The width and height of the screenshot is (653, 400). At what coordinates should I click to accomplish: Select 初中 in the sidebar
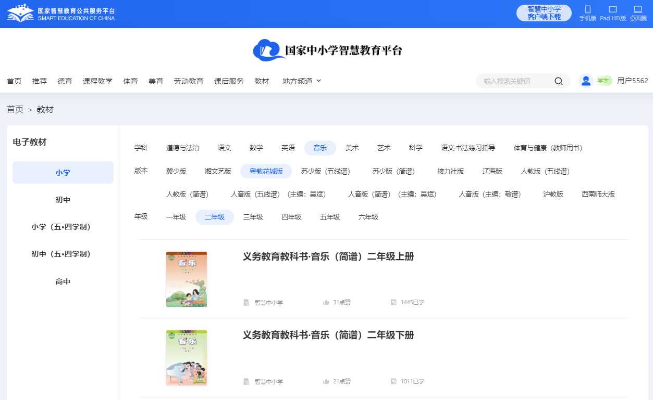[63, 200]
